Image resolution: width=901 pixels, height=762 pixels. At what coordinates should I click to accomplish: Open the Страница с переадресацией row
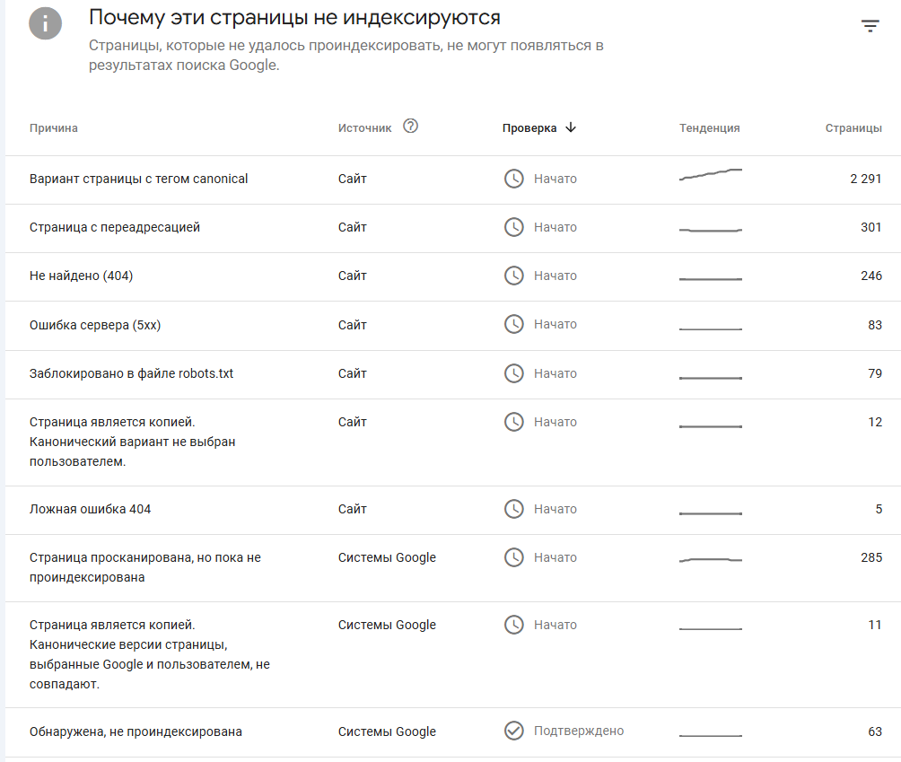[x=115, y=228]
